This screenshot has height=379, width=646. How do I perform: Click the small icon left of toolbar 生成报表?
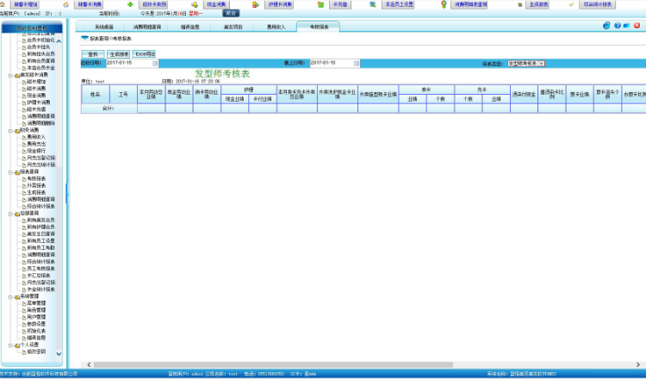pyautogui.click(x=520, y=5)
